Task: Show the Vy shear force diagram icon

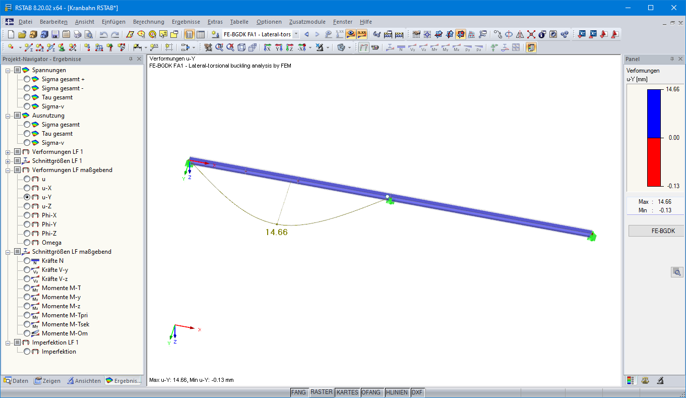Action: (412, 47)
